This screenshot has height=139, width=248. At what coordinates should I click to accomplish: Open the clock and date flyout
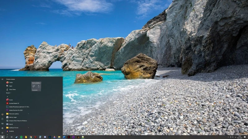pyautogui.click(x=239, y=137)
